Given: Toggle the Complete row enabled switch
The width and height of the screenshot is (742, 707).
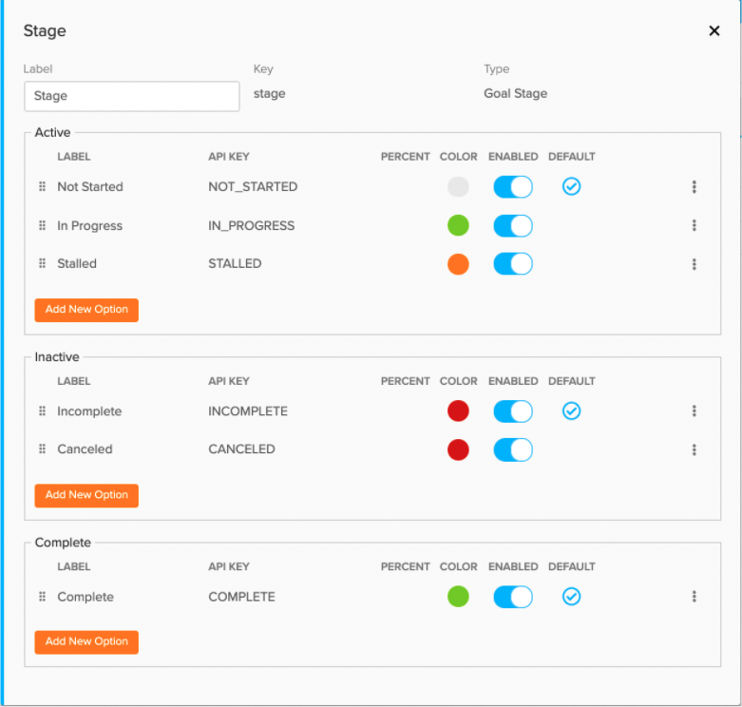Looking at the screenshot, I should click(513, 597).
